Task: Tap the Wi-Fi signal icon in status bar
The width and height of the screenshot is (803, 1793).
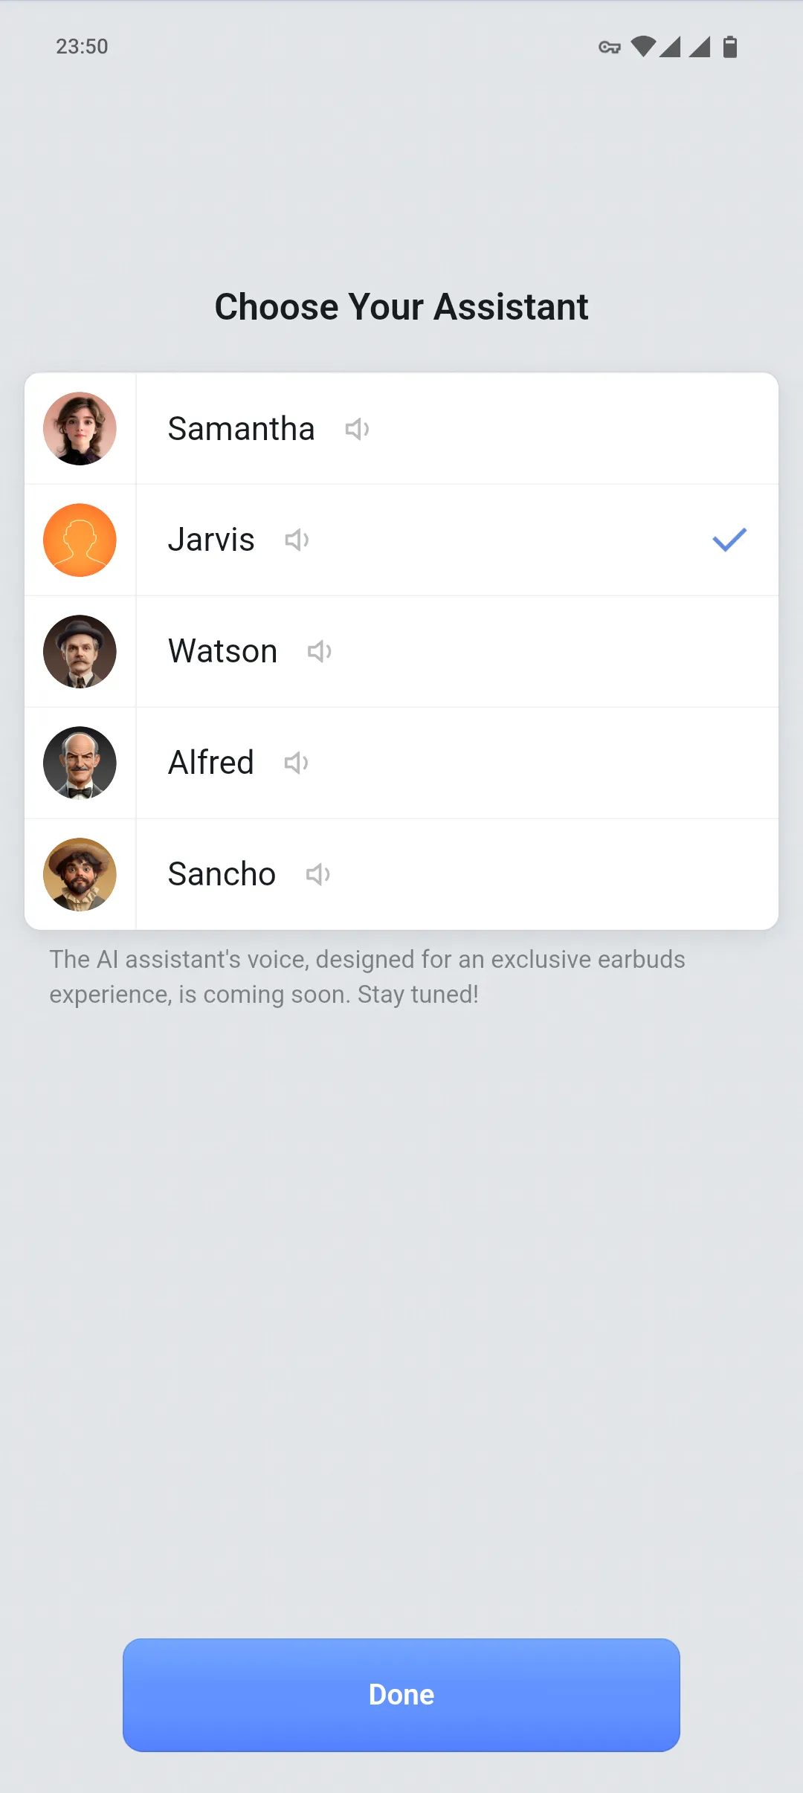Action: click(x=643, y=47)
